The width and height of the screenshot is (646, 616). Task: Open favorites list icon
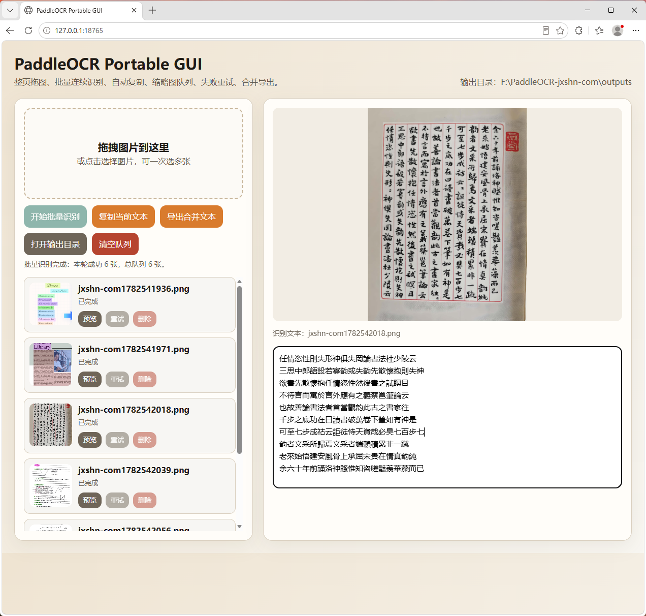pos(599,30)
